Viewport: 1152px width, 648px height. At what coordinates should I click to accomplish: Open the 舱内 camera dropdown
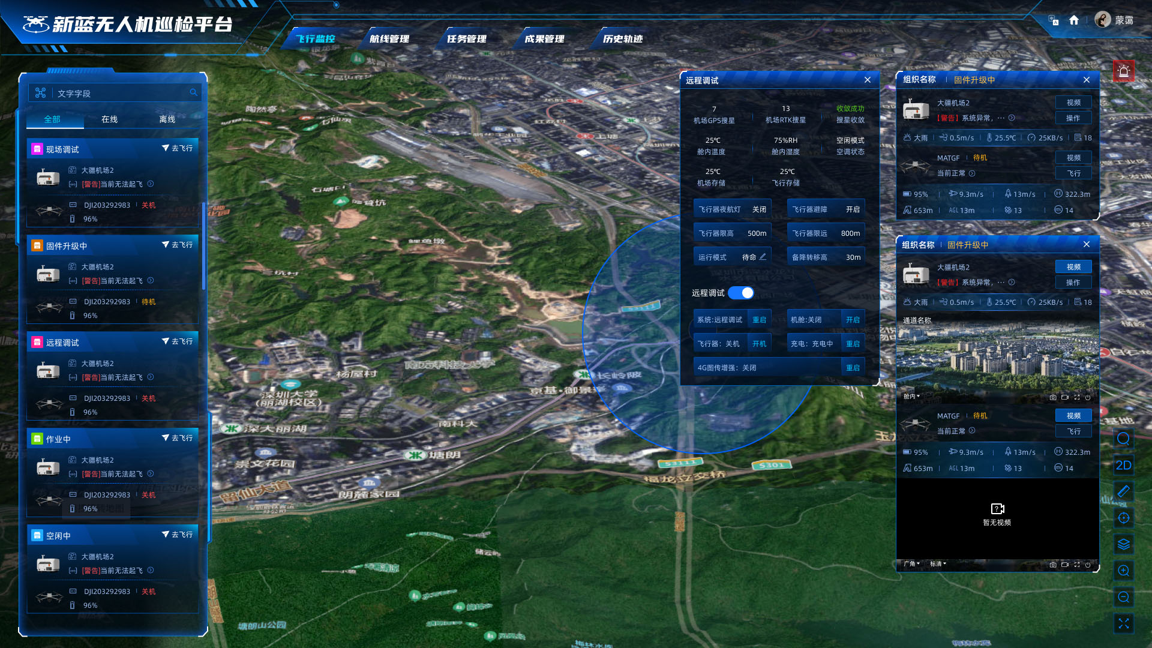pos(911,397)
